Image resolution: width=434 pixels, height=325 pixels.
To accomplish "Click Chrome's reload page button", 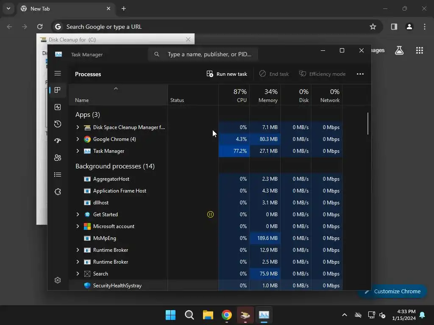I will [x=40, y=27].
